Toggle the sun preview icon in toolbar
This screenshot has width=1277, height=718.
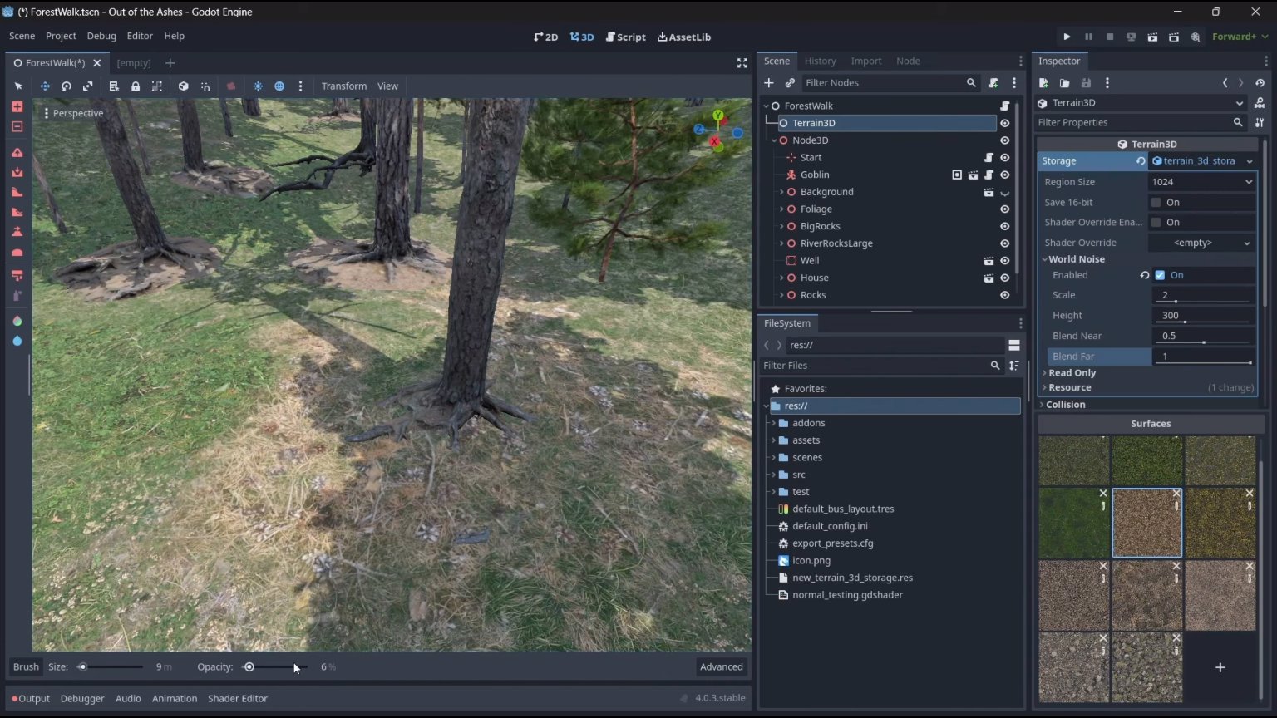point(258,86)
